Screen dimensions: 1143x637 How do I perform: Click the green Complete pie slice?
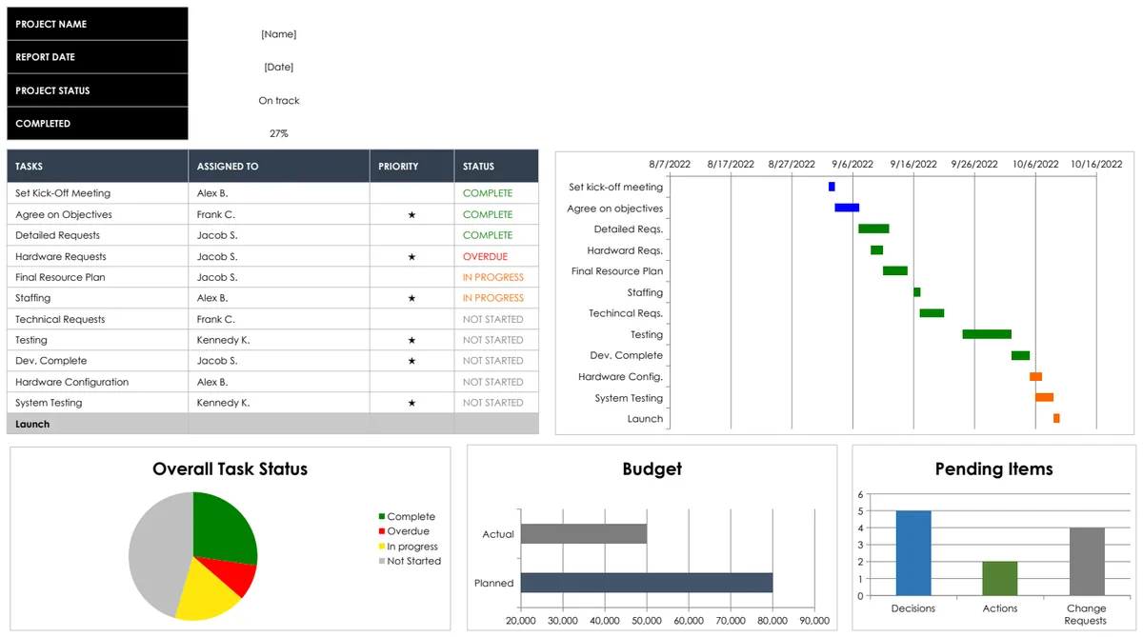(224, 528)
